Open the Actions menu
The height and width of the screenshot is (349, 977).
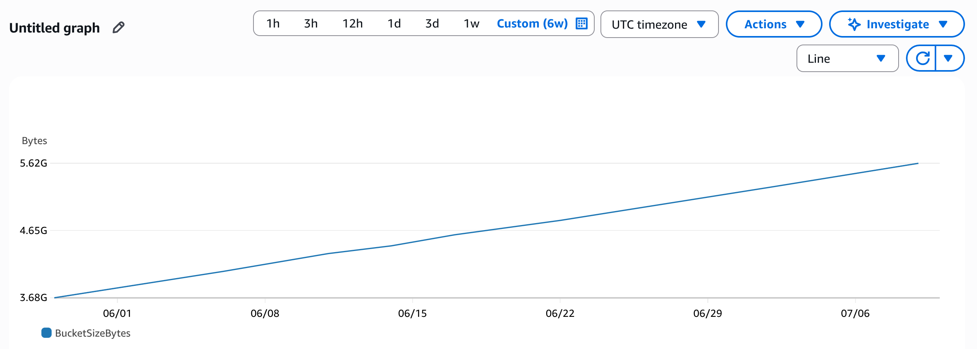click(773, 24)
